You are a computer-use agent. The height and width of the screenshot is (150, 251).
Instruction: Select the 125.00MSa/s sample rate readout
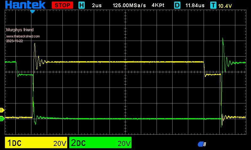click(x=129, y=5)
